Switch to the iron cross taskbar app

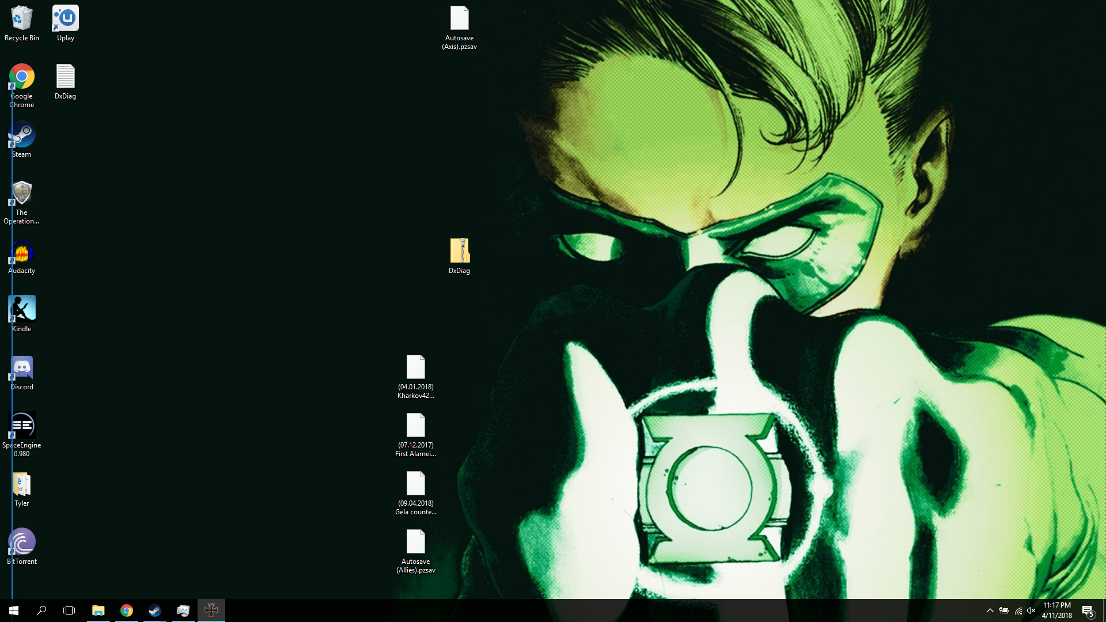pos(211,610)
